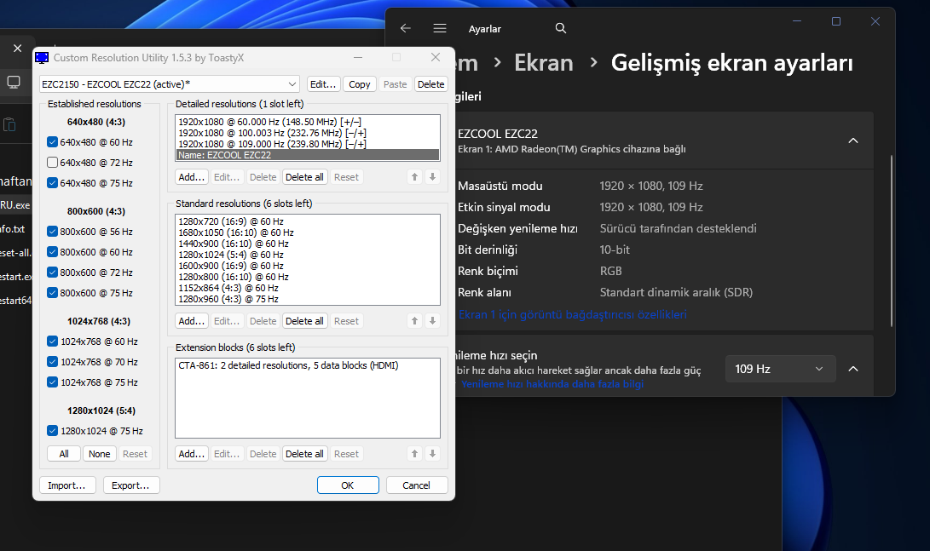Confirm with the OK button
This screenshot has height=551, width=930.
(348, 485)
